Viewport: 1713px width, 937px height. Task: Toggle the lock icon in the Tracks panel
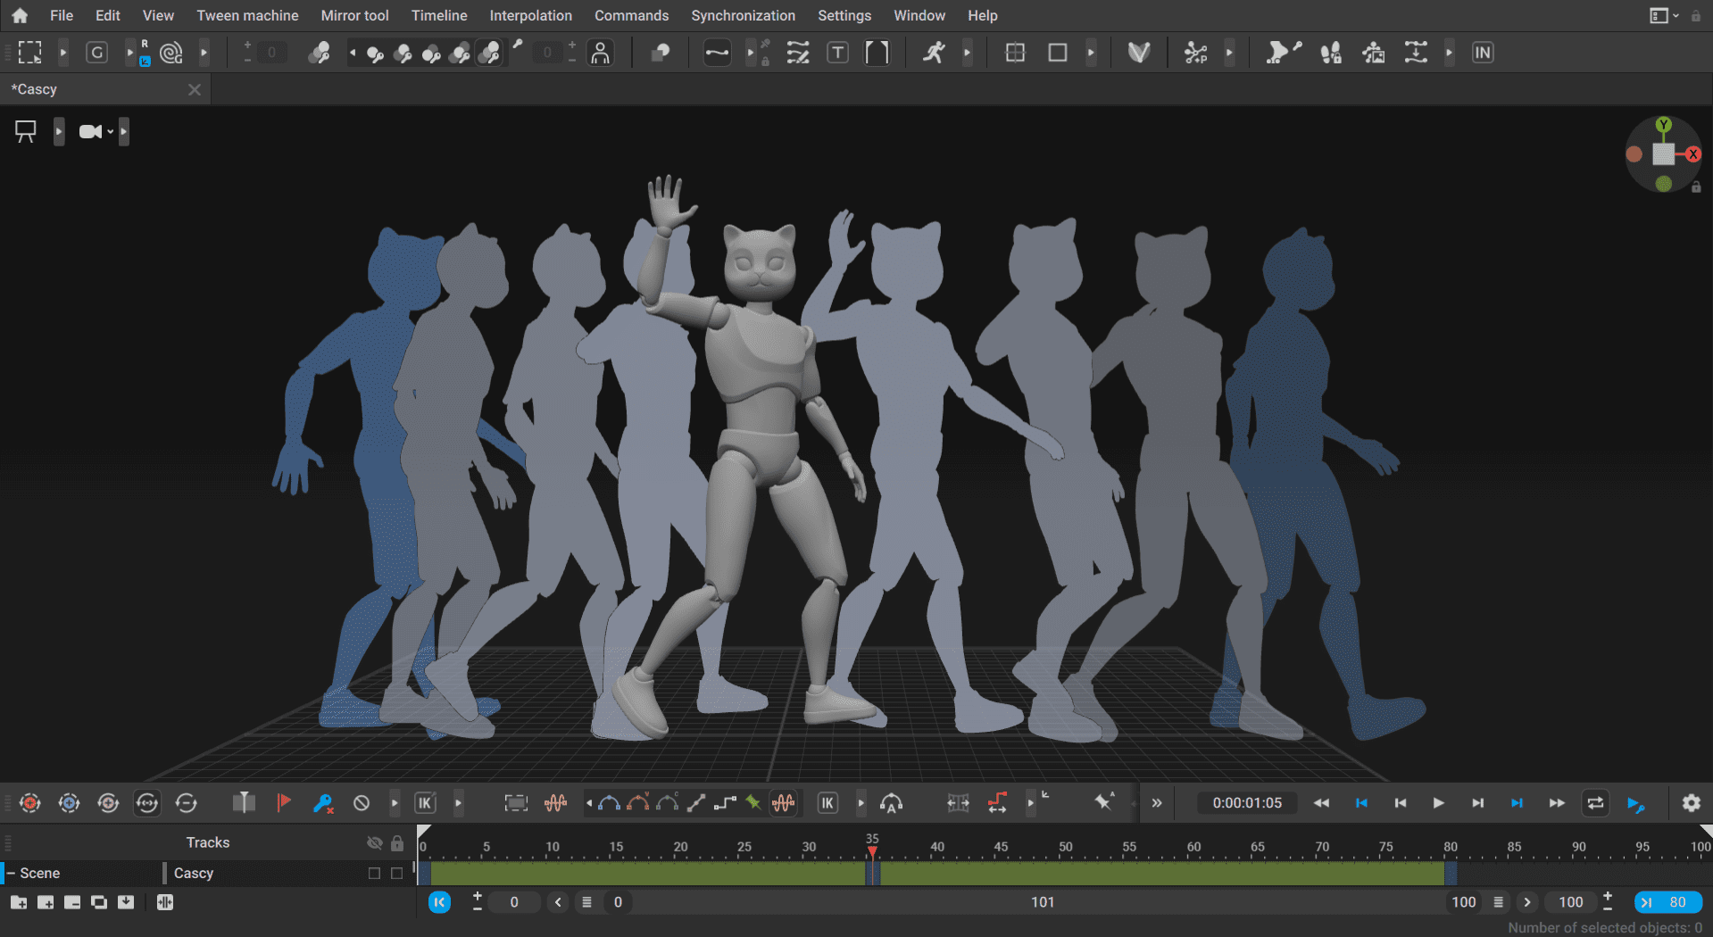pyautogui.click(x=397, y=842)
